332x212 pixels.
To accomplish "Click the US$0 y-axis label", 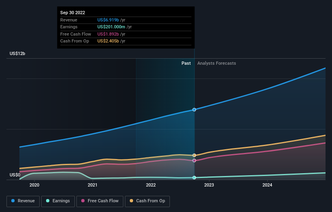I will coord(15,175).
